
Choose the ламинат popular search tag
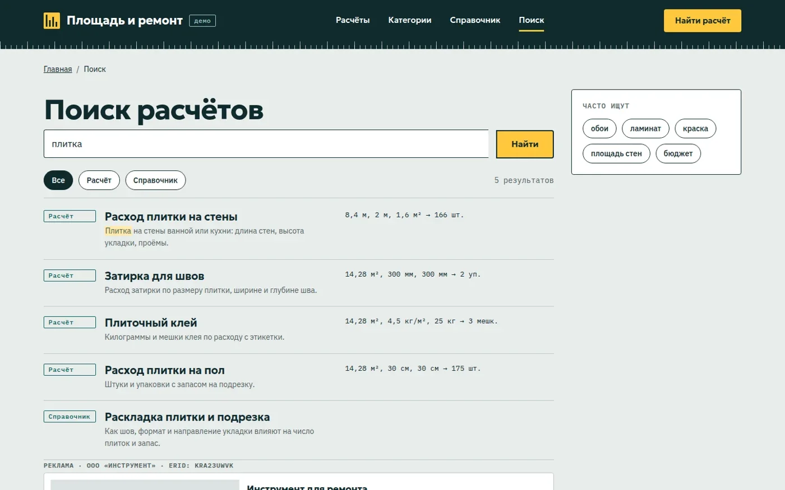645,129
